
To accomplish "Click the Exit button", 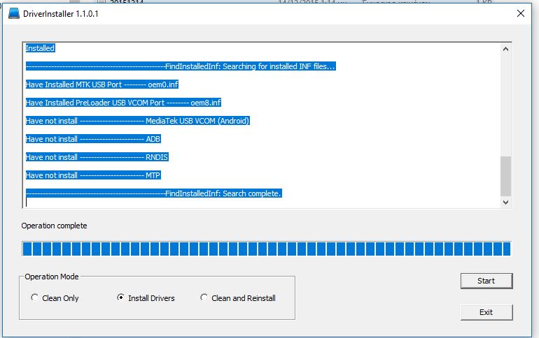I will tap(486, 312).
